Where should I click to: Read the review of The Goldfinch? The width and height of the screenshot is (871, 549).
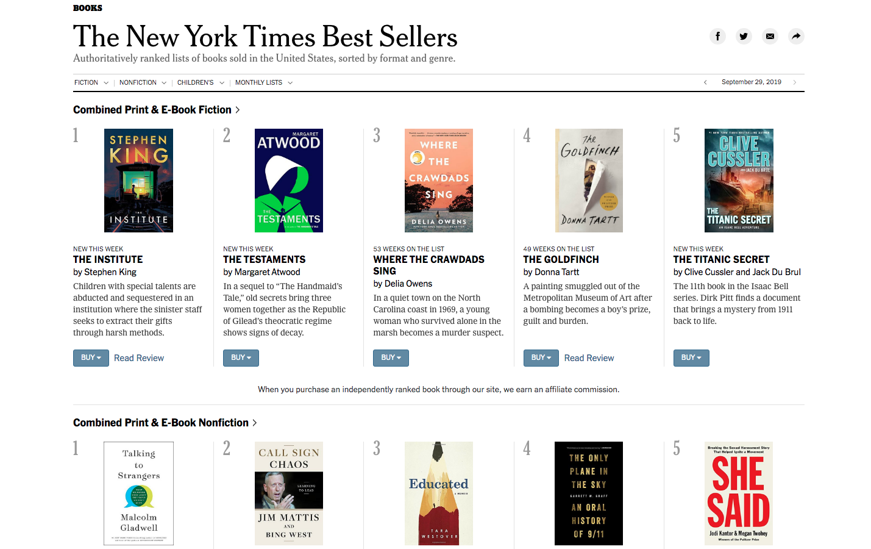[x=589, y=358]
